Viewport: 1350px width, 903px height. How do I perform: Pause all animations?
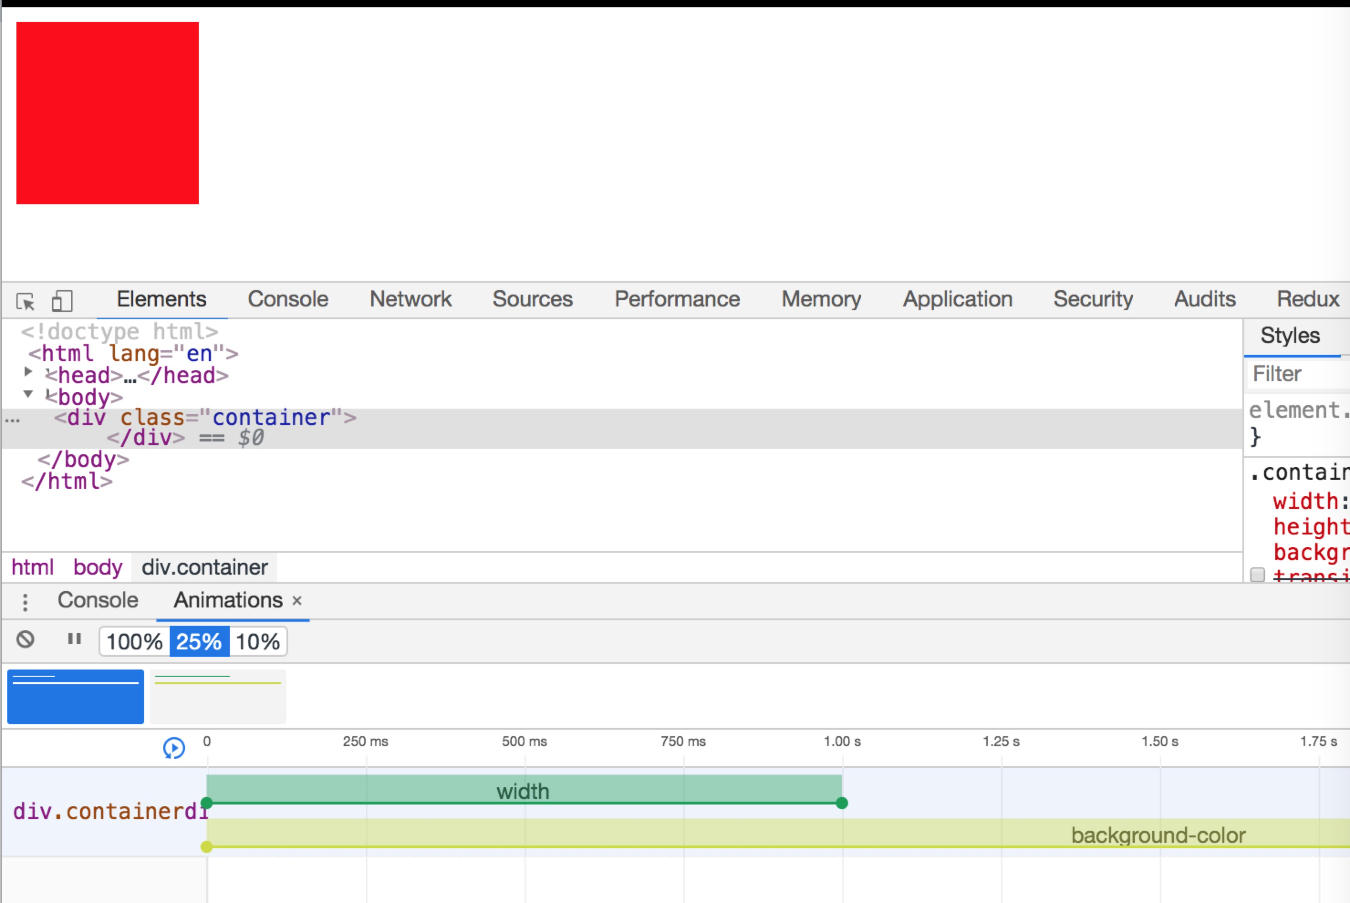pyautogui.click(x=74, y=639)
